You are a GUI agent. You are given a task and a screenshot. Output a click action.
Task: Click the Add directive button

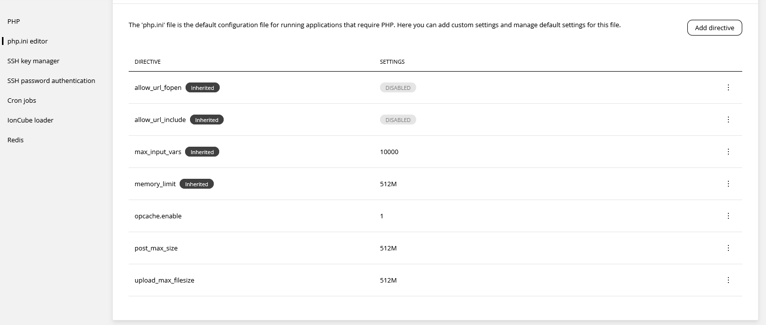coord(714,28)
